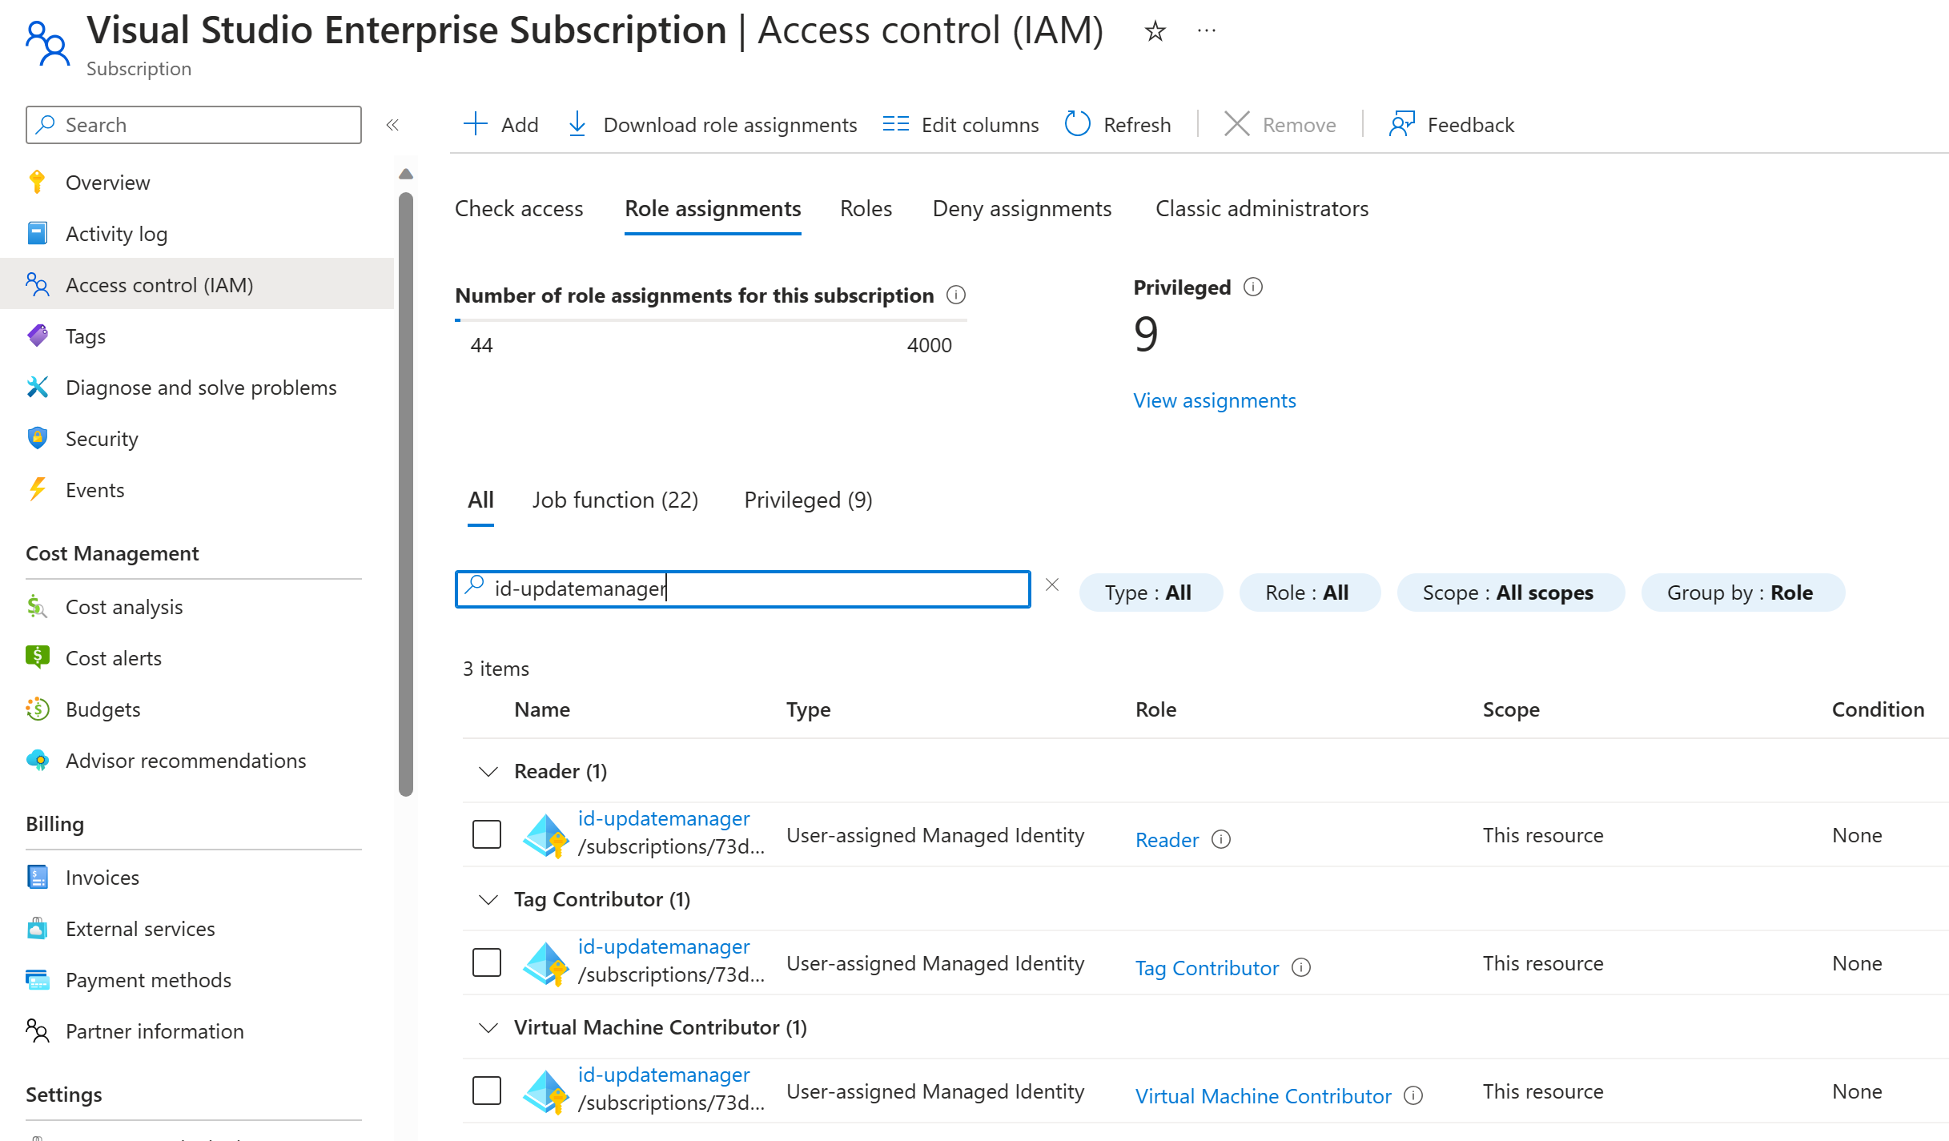Open the Type : All filter
The width and height of the screenshot is (1949, 1141).
1151,593
